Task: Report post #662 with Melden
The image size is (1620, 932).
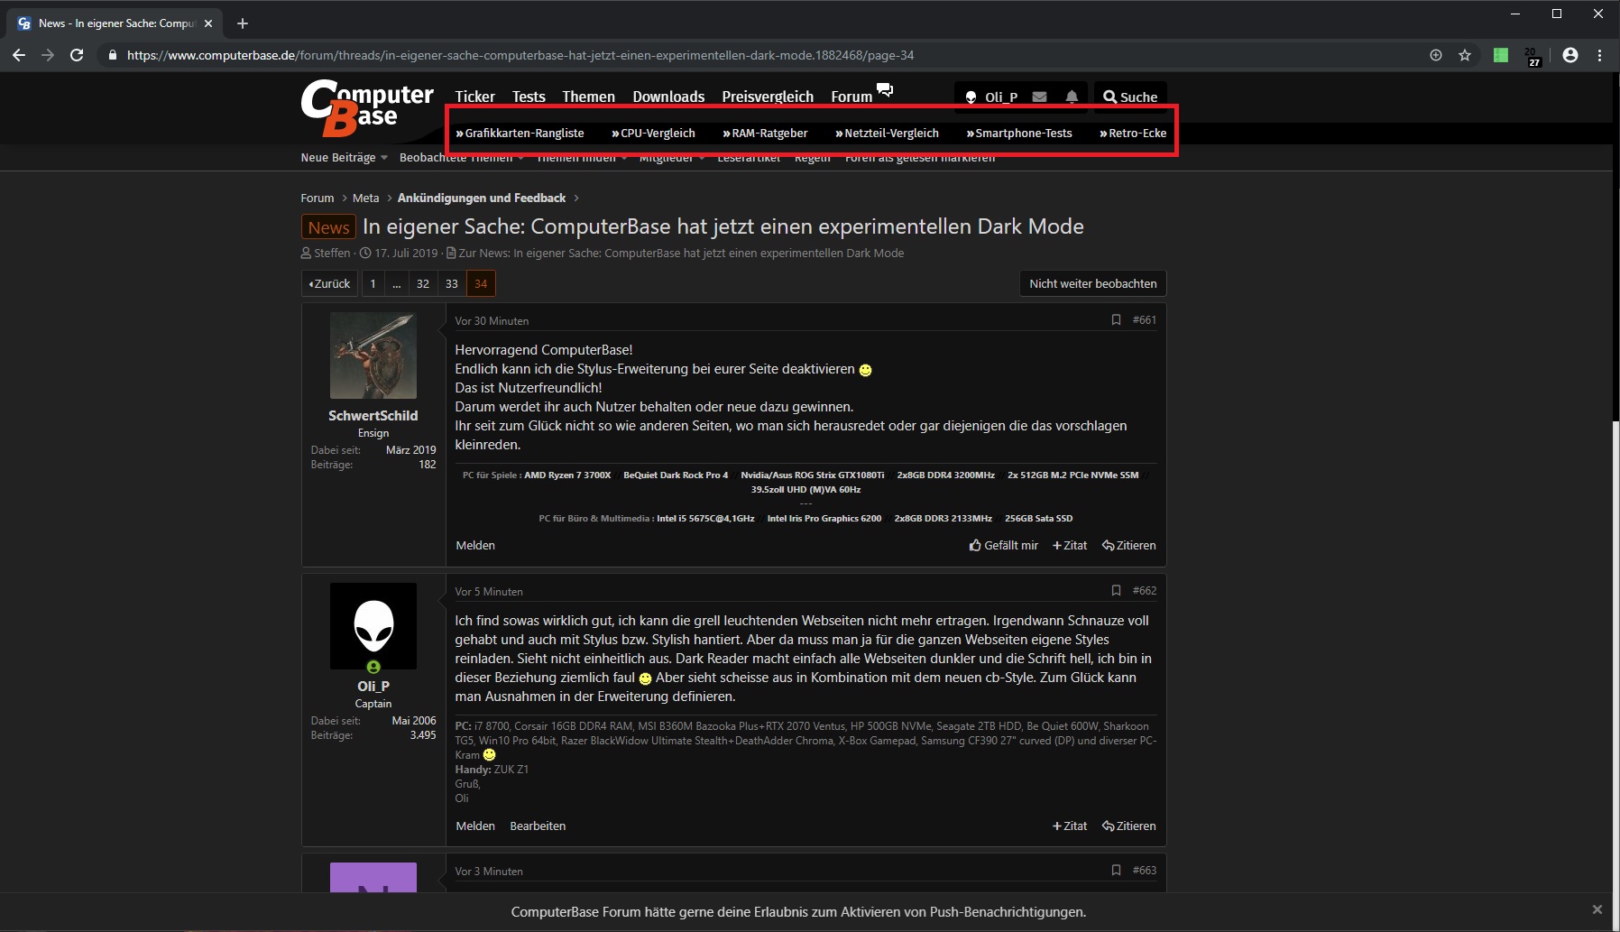Action: [x=475, y=826]
